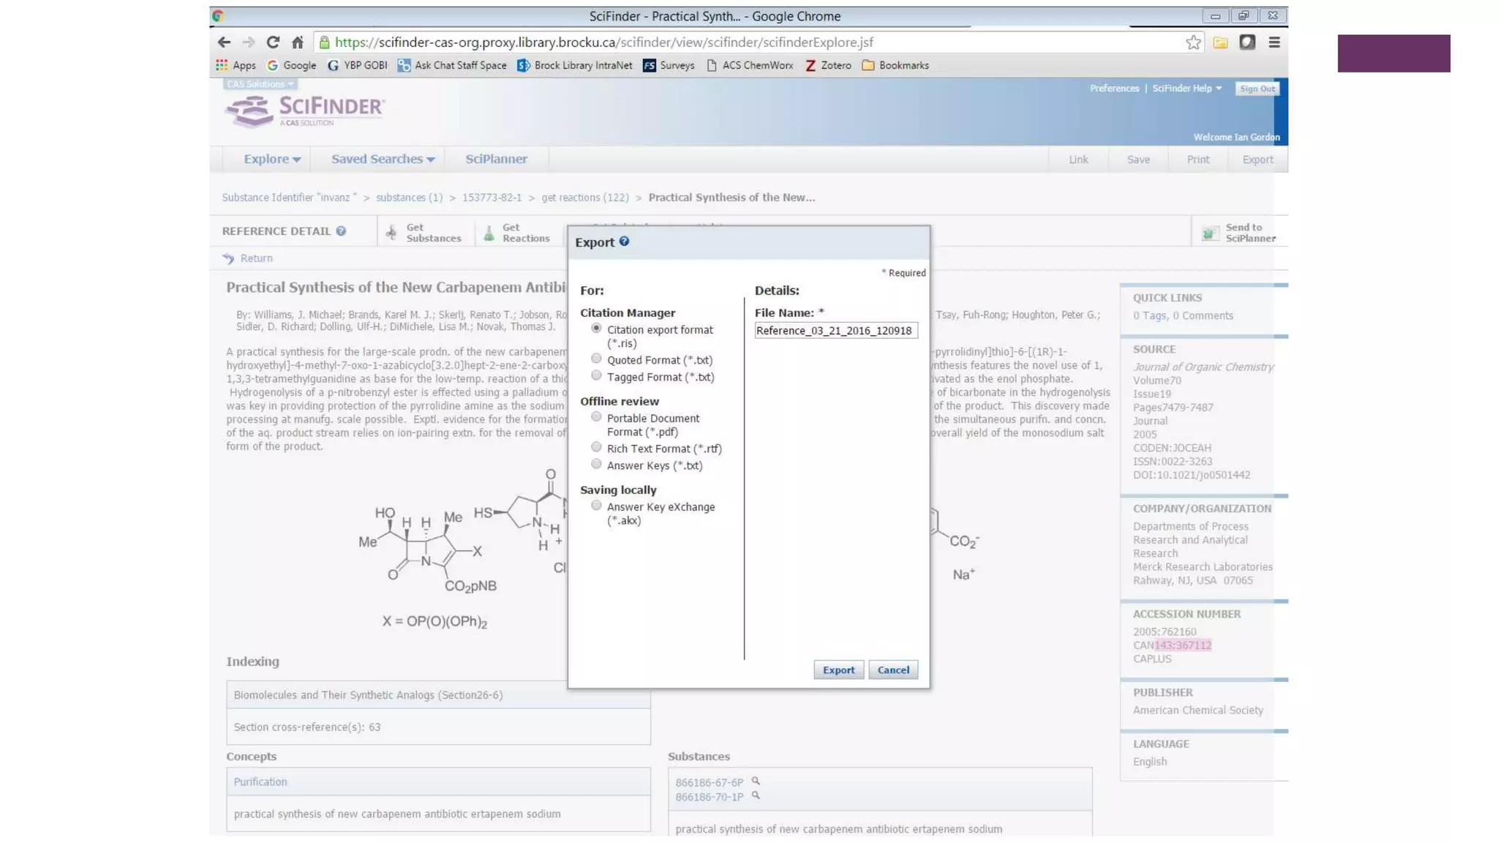Viewport: 1498px width, 843px height.
Task: Open the Chrome hamburger menu icon
Action: click(1273, 42)
